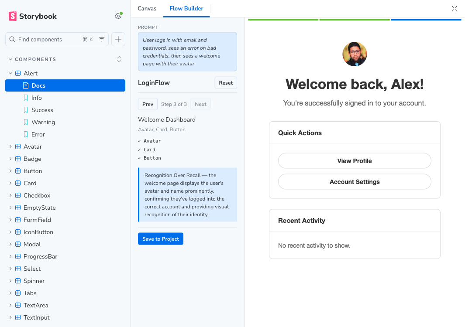This screenshot has width=465, height=327.
Task: Expand the TextArea tree chevron
Action: pyautogui.click(x=10, y=305)
